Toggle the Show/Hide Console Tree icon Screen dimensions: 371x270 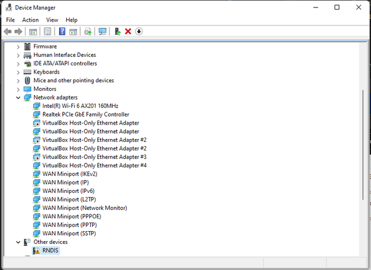(x=33, y=31)
